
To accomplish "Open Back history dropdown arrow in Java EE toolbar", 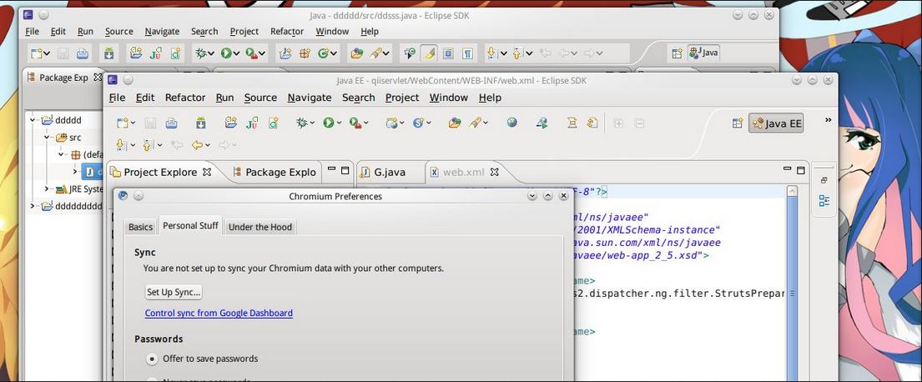I will tap(208, 145).
